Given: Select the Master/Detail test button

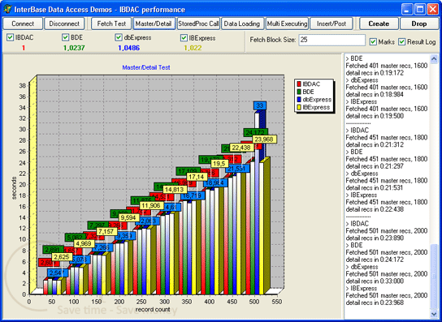Looking at the screenshot, I should (x=154, y=24).
